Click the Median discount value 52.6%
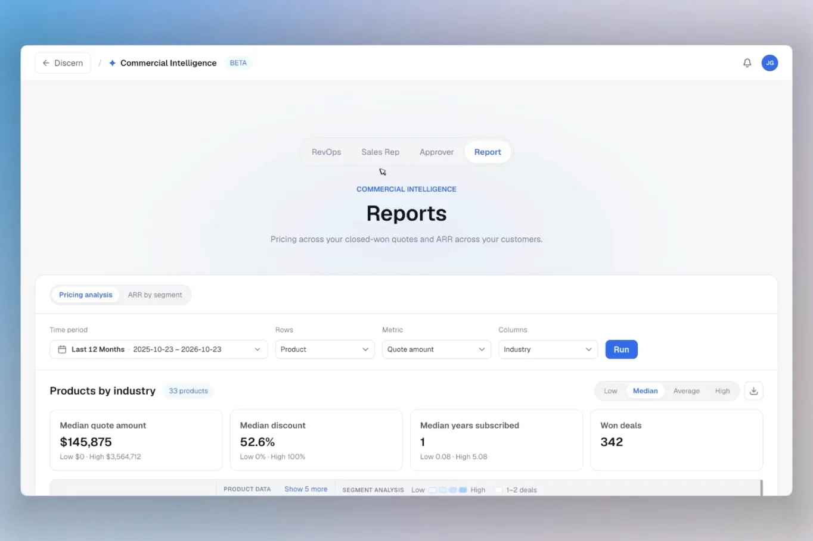The height and width of the screenshot is (541, 813). tap(257, 442)
